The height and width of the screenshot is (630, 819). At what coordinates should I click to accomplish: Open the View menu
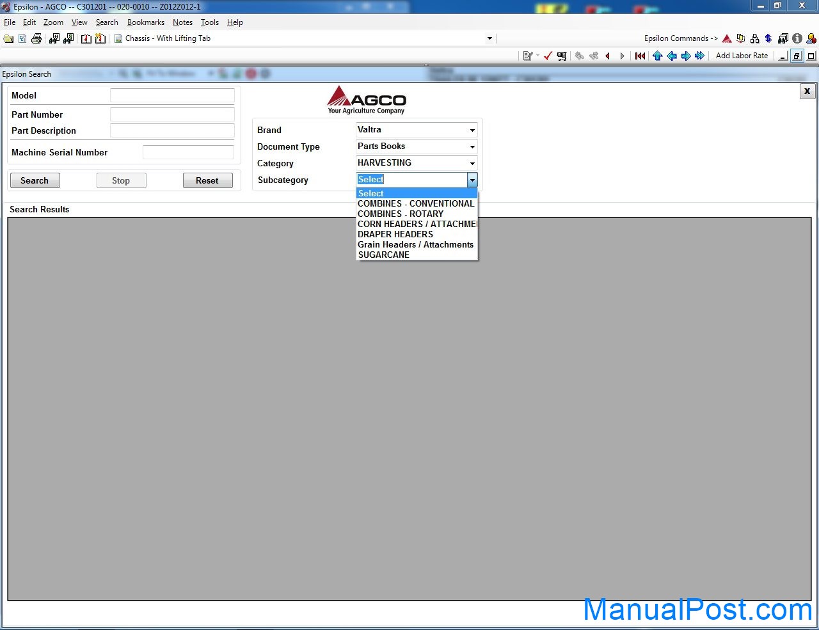click(79, 22)
